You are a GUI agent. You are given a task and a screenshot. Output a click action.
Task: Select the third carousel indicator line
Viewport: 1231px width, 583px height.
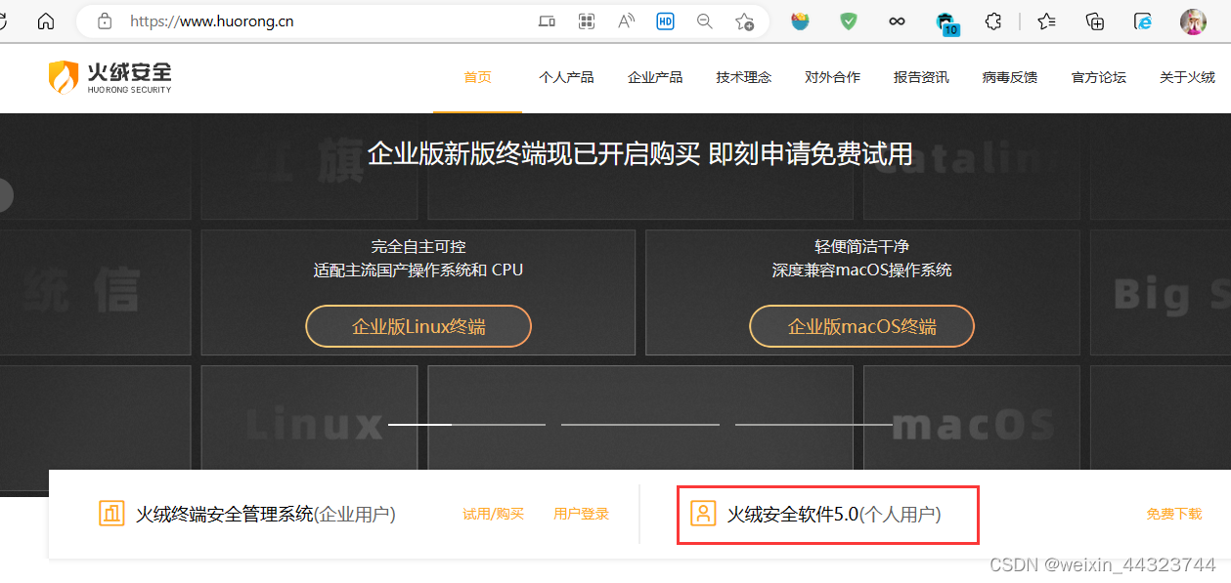tap(813, 425)
